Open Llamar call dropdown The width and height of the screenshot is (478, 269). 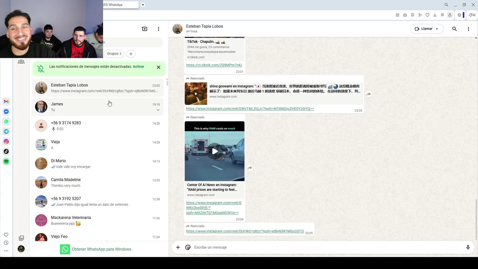(427, 29)
